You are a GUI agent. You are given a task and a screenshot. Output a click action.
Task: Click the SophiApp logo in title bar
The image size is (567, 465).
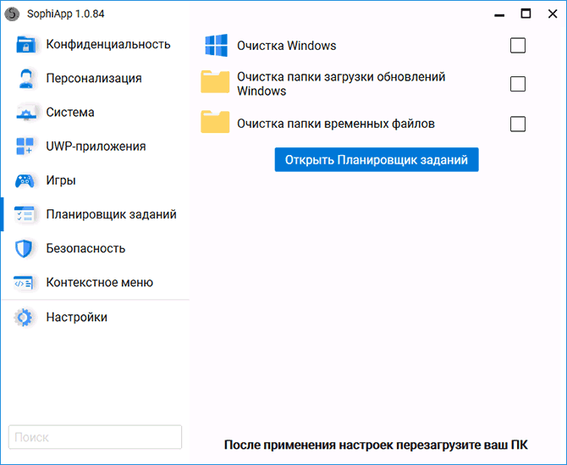[x=12, y=14]
